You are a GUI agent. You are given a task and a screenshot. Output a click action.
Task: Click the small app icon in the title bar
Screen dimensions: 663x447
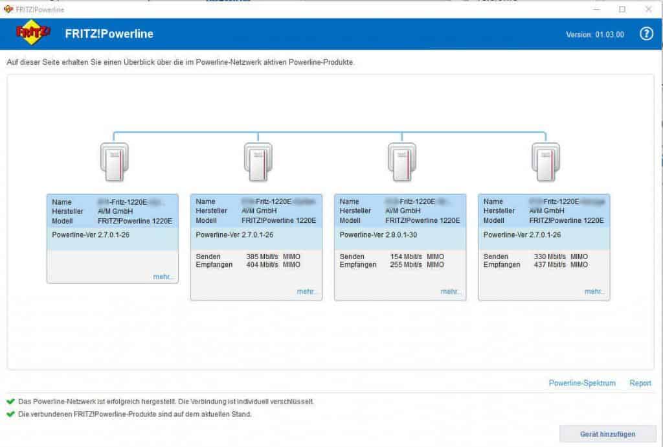(8, 9)
